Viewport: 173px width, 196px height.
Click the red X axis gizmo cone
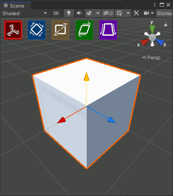(145, 42)
